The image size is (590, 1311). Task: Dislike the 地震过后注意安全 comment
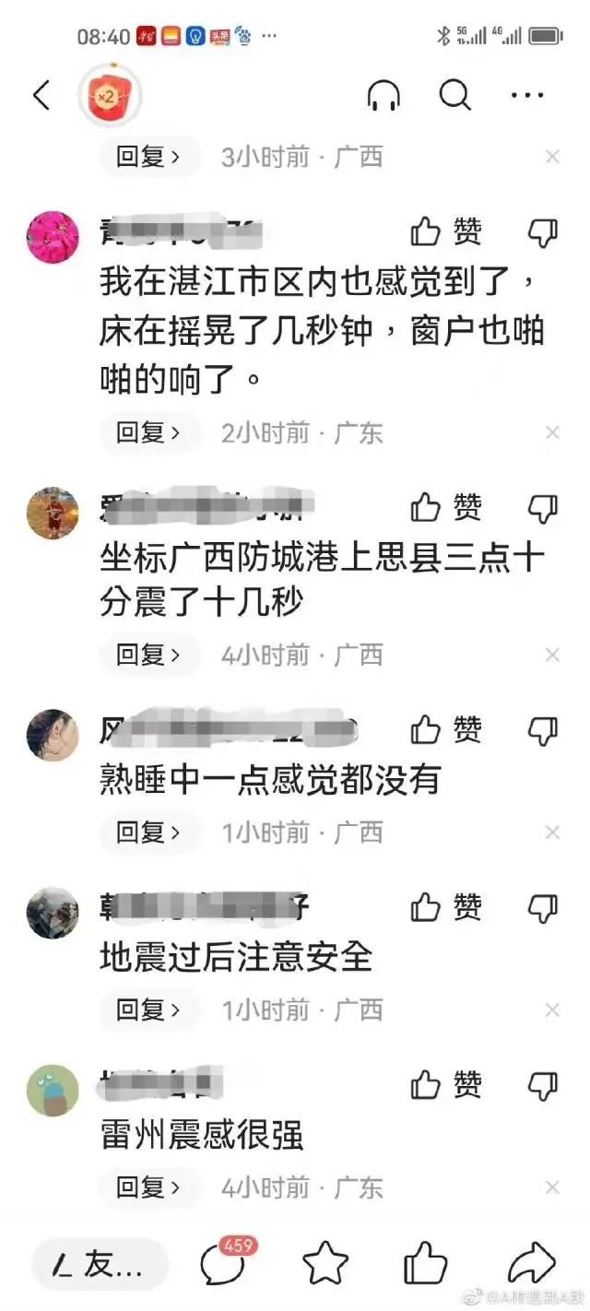(x=543, y=907)
